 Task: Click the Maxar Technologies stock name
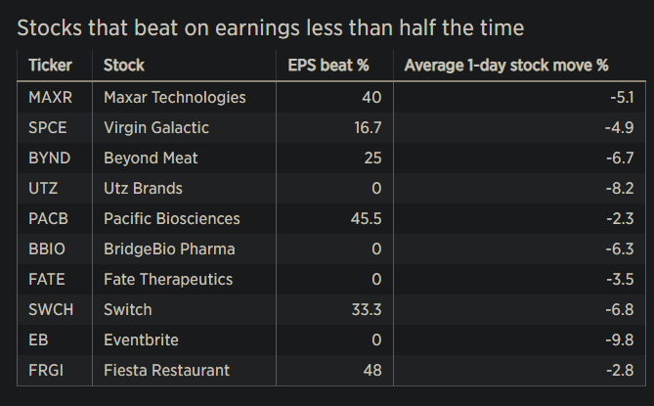[x=175, y=97]
